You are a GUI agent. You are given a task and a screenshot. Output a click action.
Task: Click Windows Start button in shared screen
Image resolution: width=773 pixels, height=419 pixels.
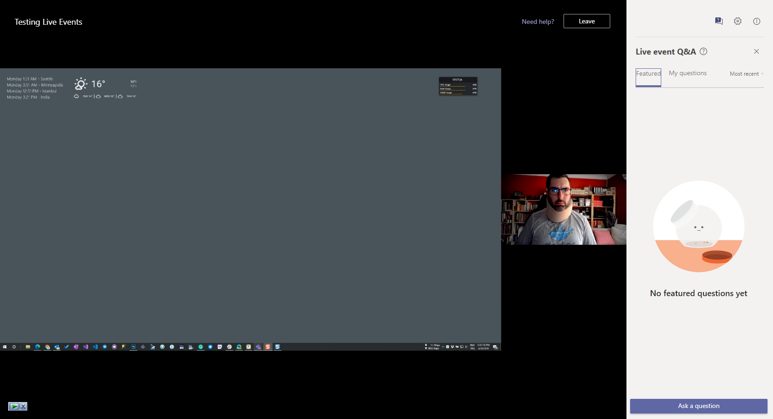(x=5, y=347)
